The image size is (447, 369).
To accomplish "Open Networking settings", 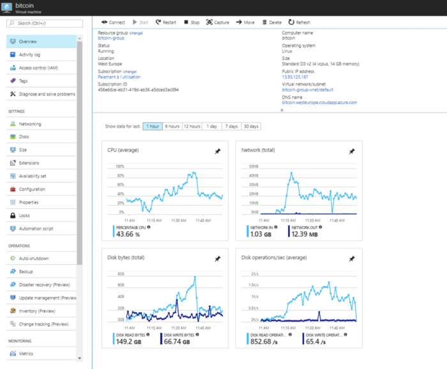I will (42, 124).
